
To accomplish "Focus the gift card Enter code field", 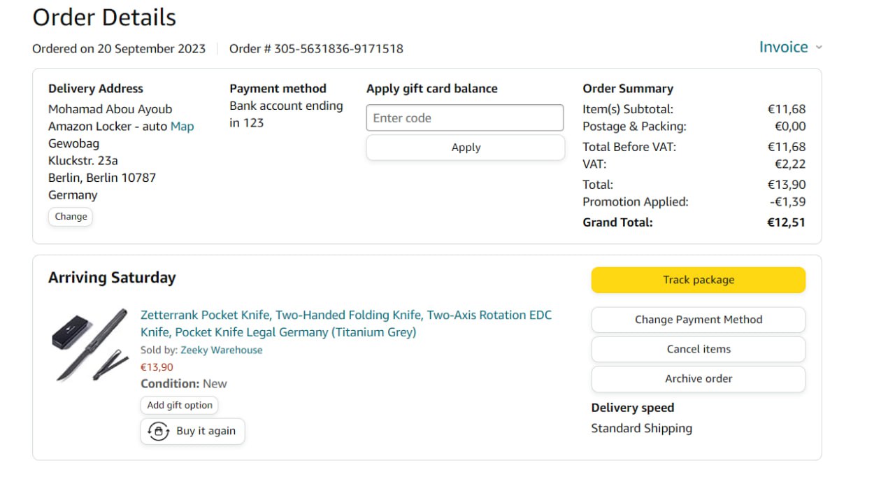I will 464,118.
